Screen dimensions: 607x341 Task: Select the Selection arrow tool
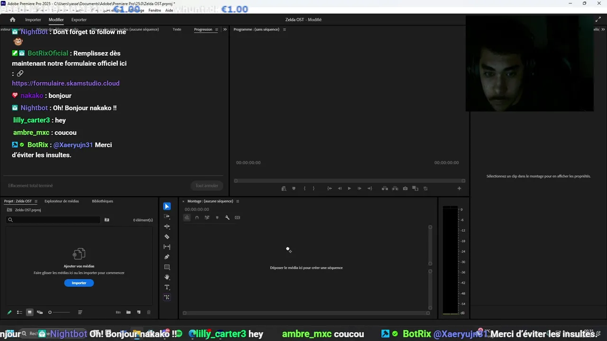point(167,206)
